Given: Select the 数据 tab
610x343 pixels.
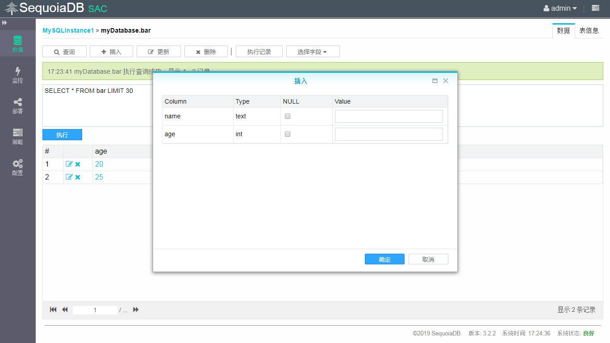Looking at the screenshot, I should click(x=563, y=31).
